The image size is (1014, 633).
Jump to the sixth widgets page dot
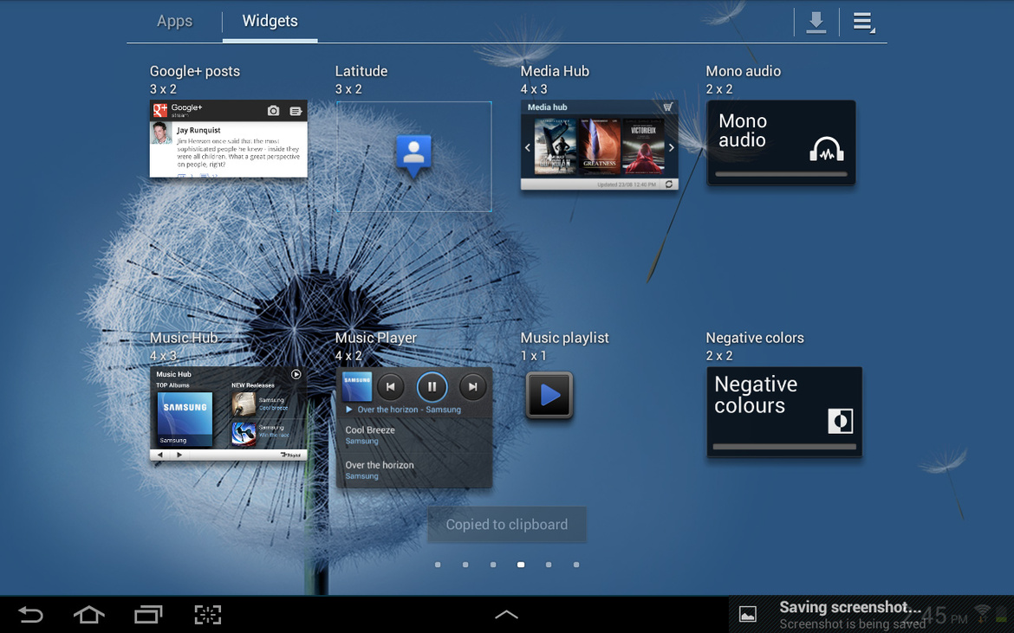coord(576,565)
